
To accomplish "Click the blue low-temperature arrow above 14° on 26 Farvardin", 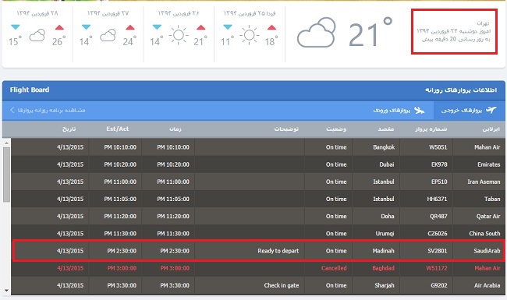I will point(157,26).
